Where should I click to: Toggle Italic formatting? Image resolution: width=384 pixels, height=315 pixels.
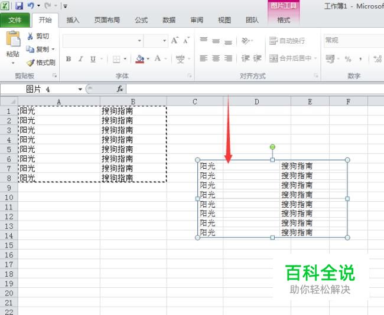pos(80,59)
